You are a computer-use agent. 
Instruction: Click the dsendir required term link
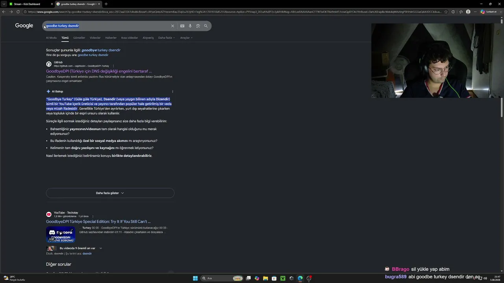[x=87, y=254]
